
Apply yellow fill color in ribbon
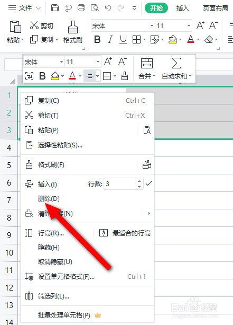pyautogui.click(x=173, y=39)
